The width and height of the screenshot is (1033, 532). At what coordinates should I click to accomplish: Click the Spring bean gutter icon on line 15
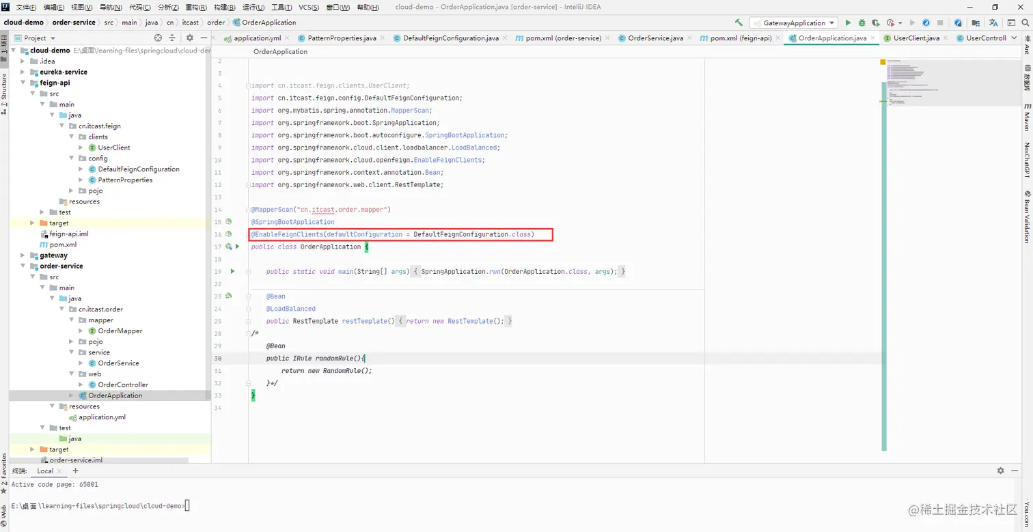pos(229,222)
